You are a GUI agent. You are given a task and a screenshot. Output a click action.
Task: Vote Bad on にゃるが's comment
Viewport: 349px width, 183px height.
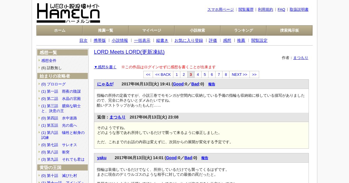point(195,84)
